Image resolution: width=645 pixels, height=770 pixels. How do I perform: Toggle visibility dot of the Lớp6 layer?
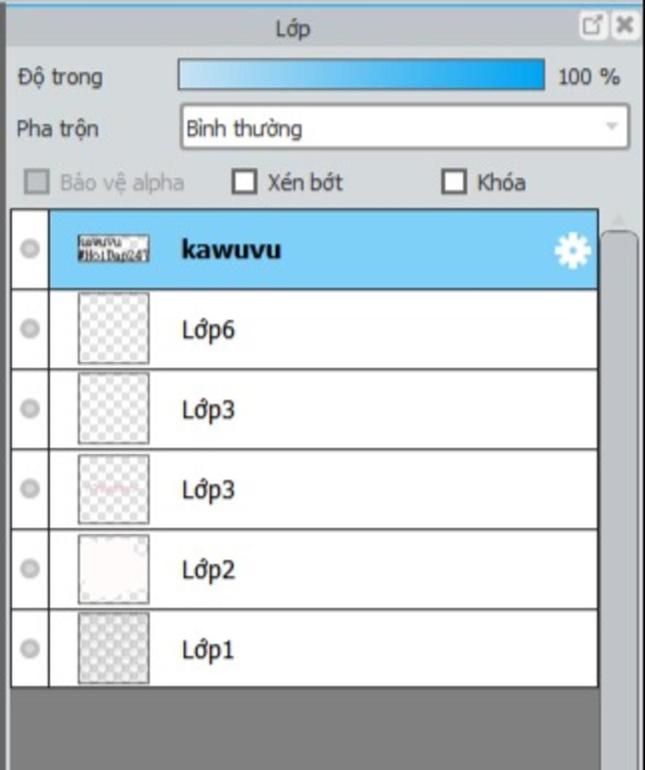click(30, 329)
